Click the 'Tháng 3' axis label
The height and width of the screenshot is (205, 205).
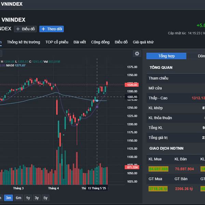[x=18, y=188]
